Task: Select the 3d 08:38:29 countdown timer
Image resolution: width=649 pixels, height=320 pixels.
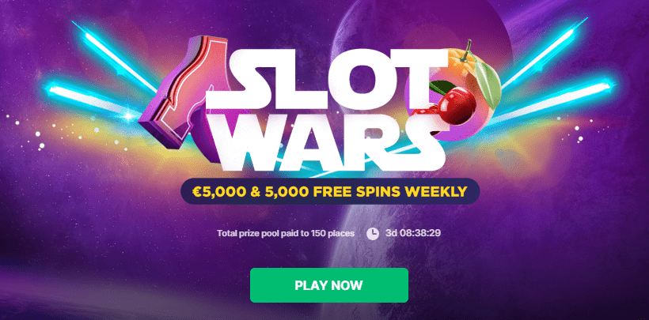Action: (x=413, y=233)
